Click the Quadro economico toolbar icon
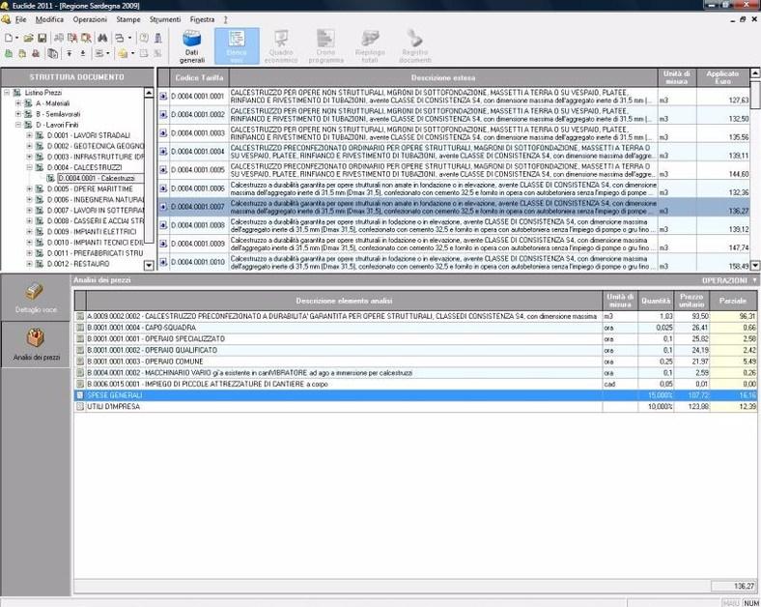This screenshot has width=761, height=607. tap(282, 44)
